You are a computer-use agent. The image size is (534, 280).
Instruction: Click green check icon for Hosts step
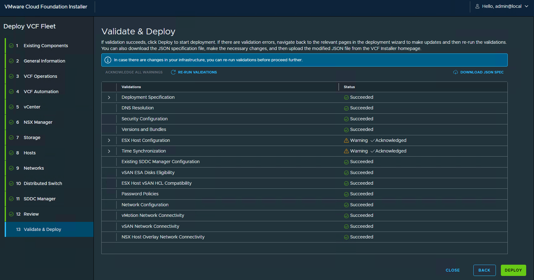point(11,153)
